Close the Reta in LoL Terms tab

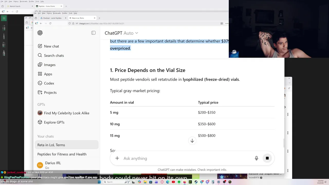[x=95, y=18]
